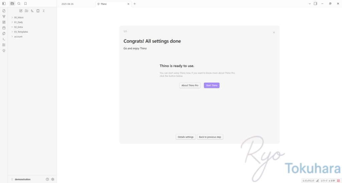Close the Thino tab
Image resolution: width=342 pixels, height=183 pixels.
coord(128,4)
